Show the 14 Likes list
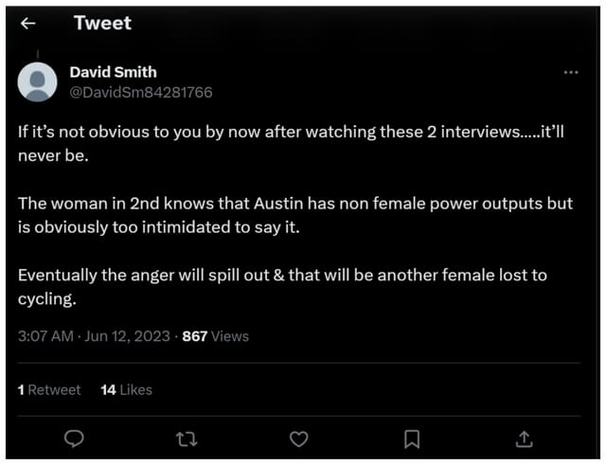The width and height of the screenshot is (606, 465). pos(126,389)
